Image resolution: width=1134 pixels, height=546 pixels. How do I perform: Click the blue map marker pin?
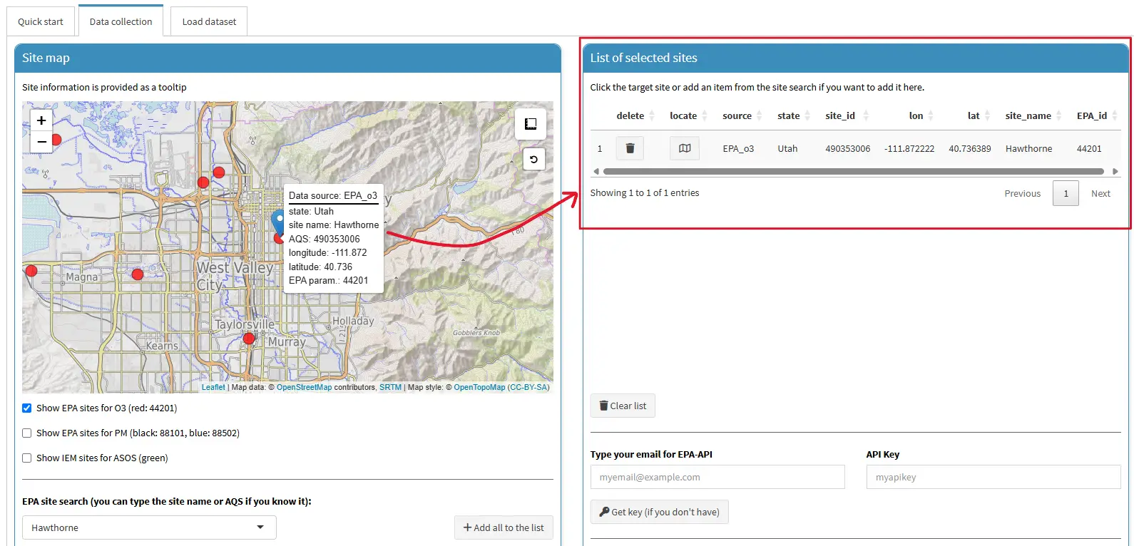click(x=278, y=220)
